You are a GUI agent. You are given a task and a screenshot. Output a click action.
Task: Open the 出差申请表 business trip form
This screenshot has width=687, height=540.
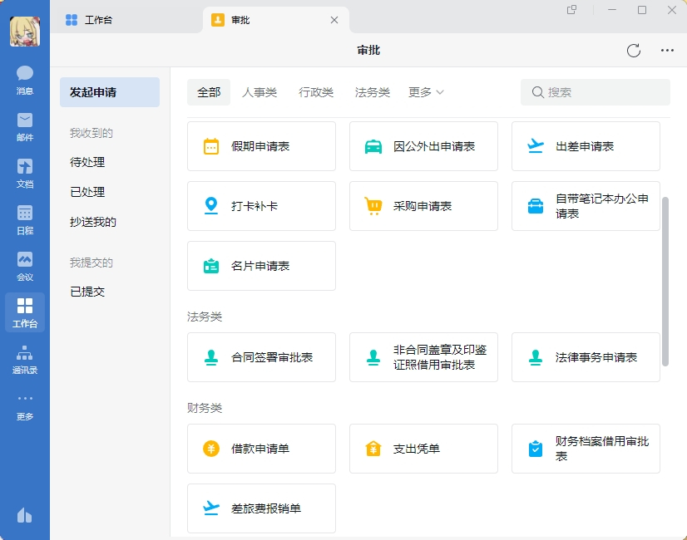tap(586, 145)
